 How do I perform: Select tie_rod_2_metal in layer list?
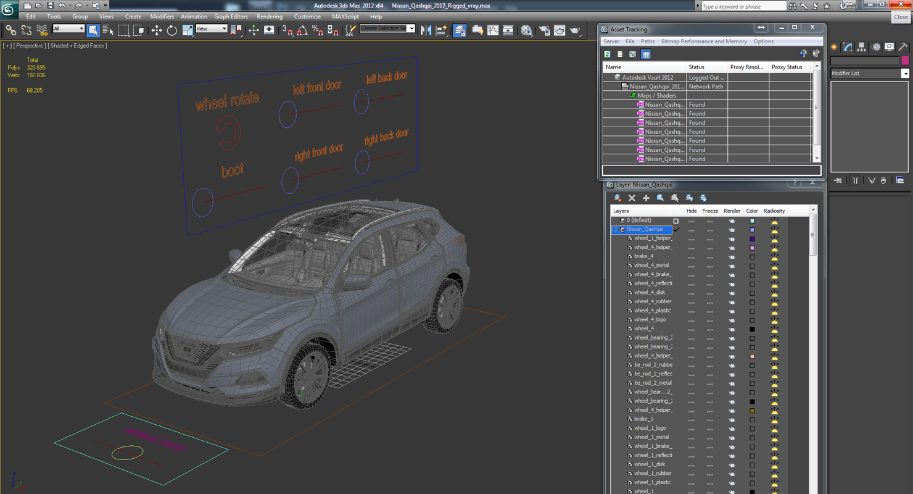[653, 383]
